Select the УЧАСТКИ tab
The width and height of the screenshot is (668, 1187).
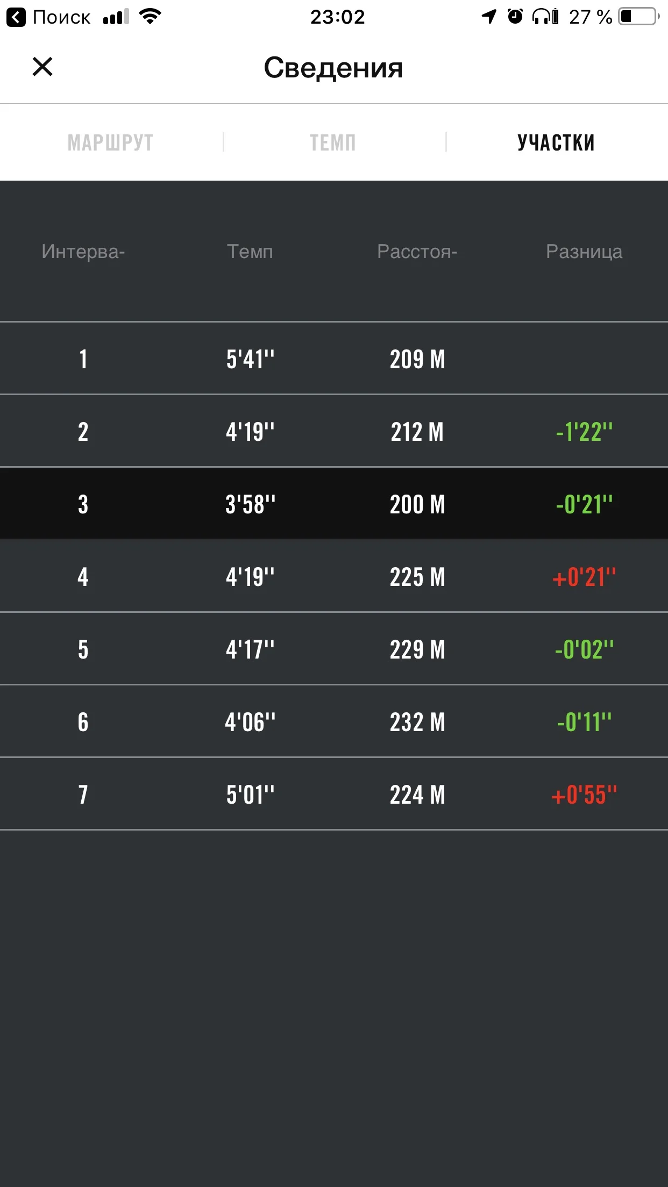(556, 142)
